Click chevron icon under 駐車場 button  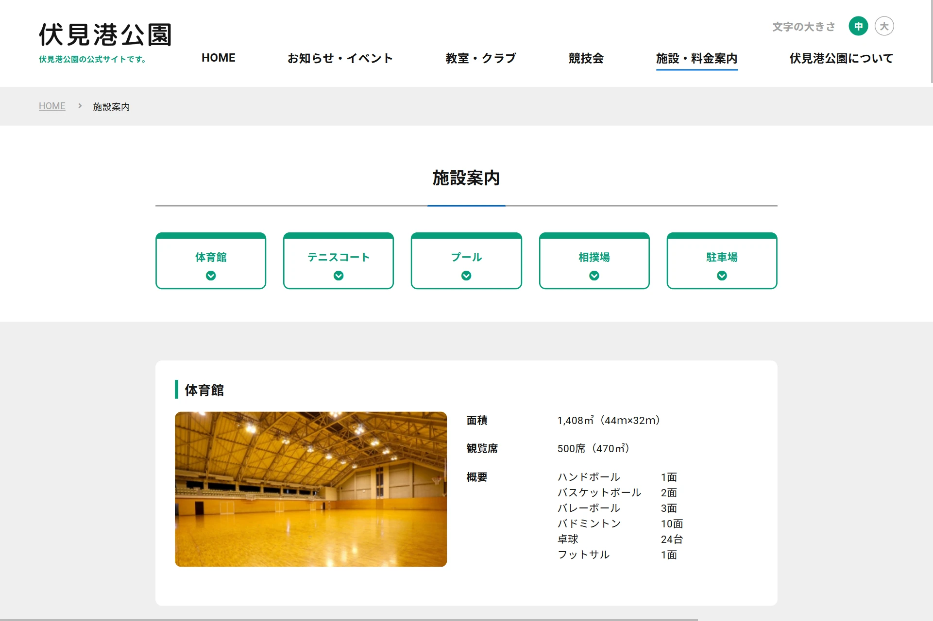click(722, 276)
